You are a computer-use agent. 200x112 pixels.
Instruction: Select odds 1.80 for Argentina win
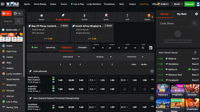[x=60, y=89]
